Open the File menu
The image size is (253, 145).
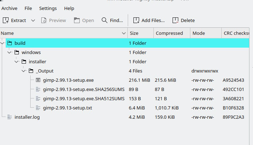[x=28, y=9]
